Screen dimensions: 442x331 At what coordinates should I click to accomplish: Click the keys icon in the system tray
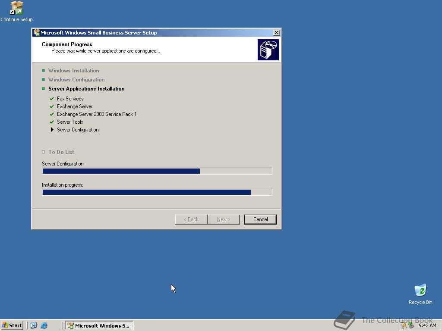click(x=404, y=326)
